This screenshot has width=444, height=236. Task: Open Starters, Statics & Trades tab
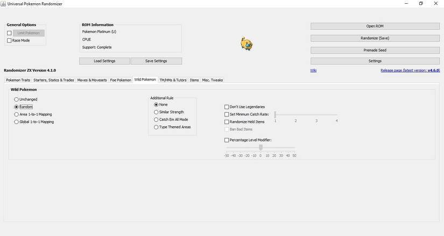(53, 80)
